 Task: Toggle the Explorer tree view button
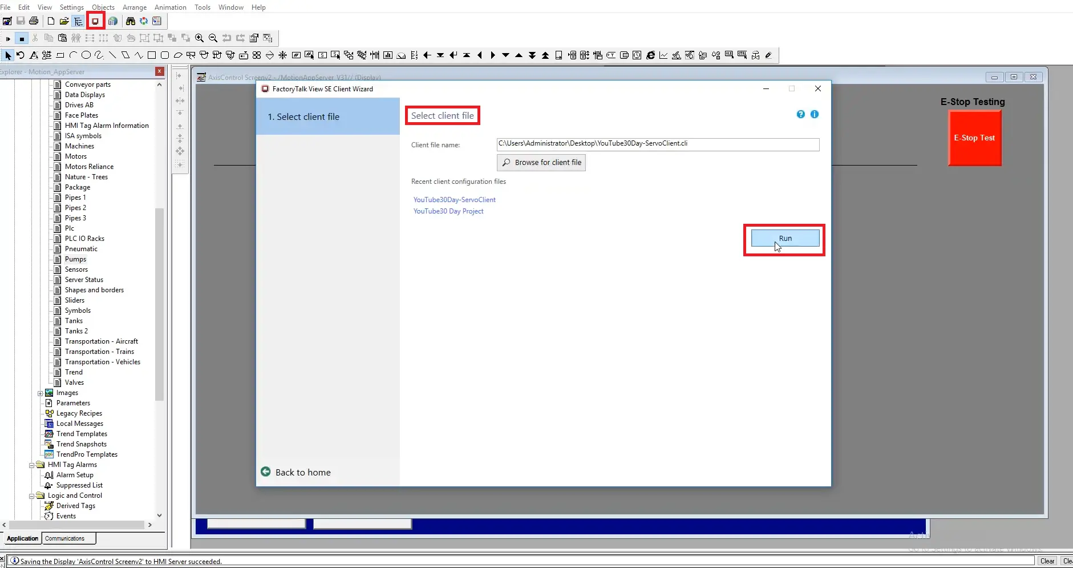(x=78, y=21)
